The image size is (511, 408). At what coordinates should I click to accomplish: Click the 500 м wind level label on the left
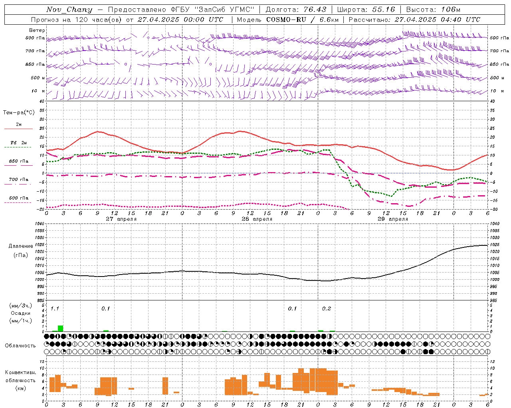coord(38,78)
